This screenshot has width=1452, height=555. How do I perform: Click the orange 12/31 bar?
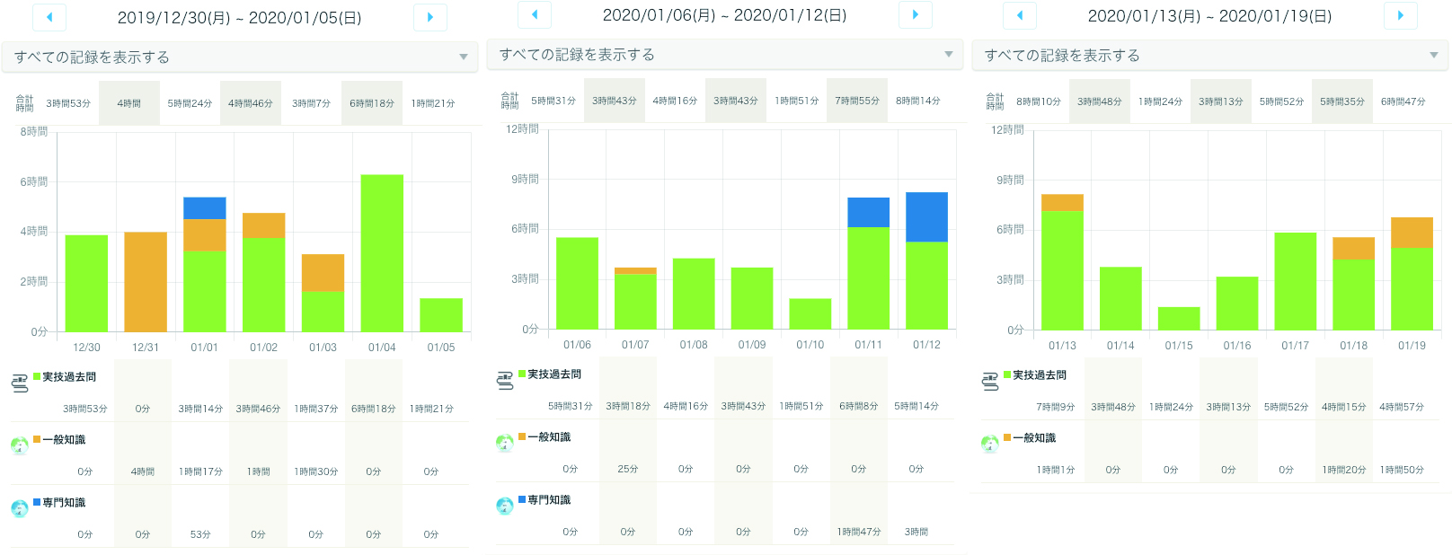click(x=146, y=282)
